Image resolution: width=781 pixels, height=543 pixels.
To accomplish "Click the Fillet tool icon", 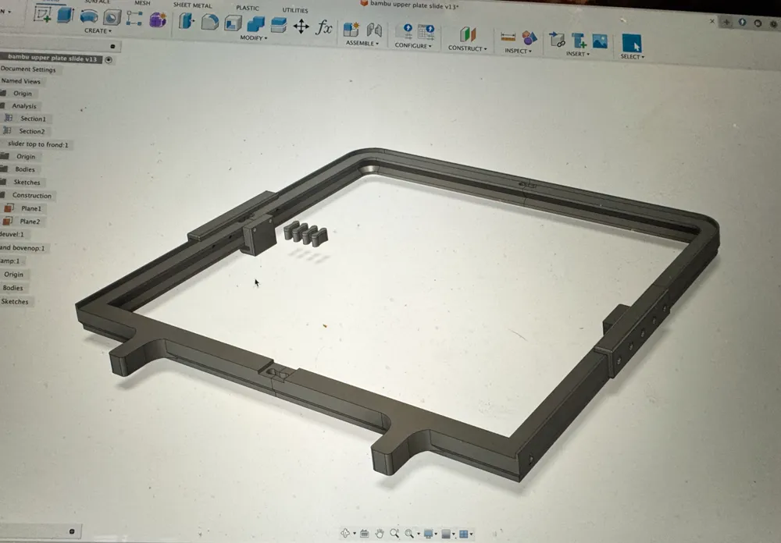I will coord(209,22).
